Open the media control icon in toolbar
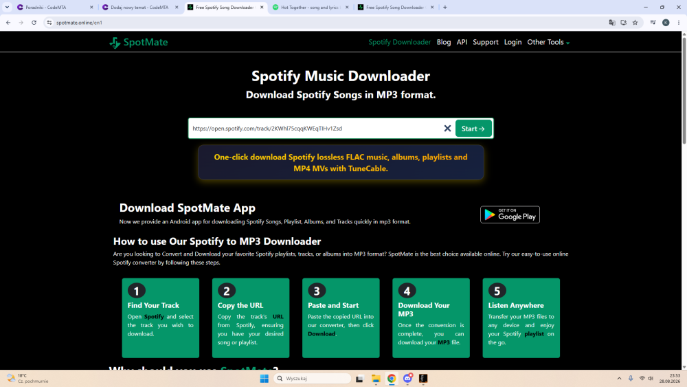The height and width of the screenshot is (387, 687). tap(653, 23)
